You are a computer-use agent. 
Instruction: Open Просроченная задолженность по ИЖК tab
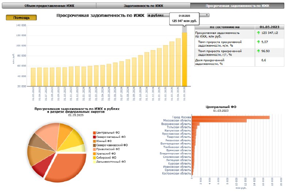pyautogui.click(x=237, y=6)
